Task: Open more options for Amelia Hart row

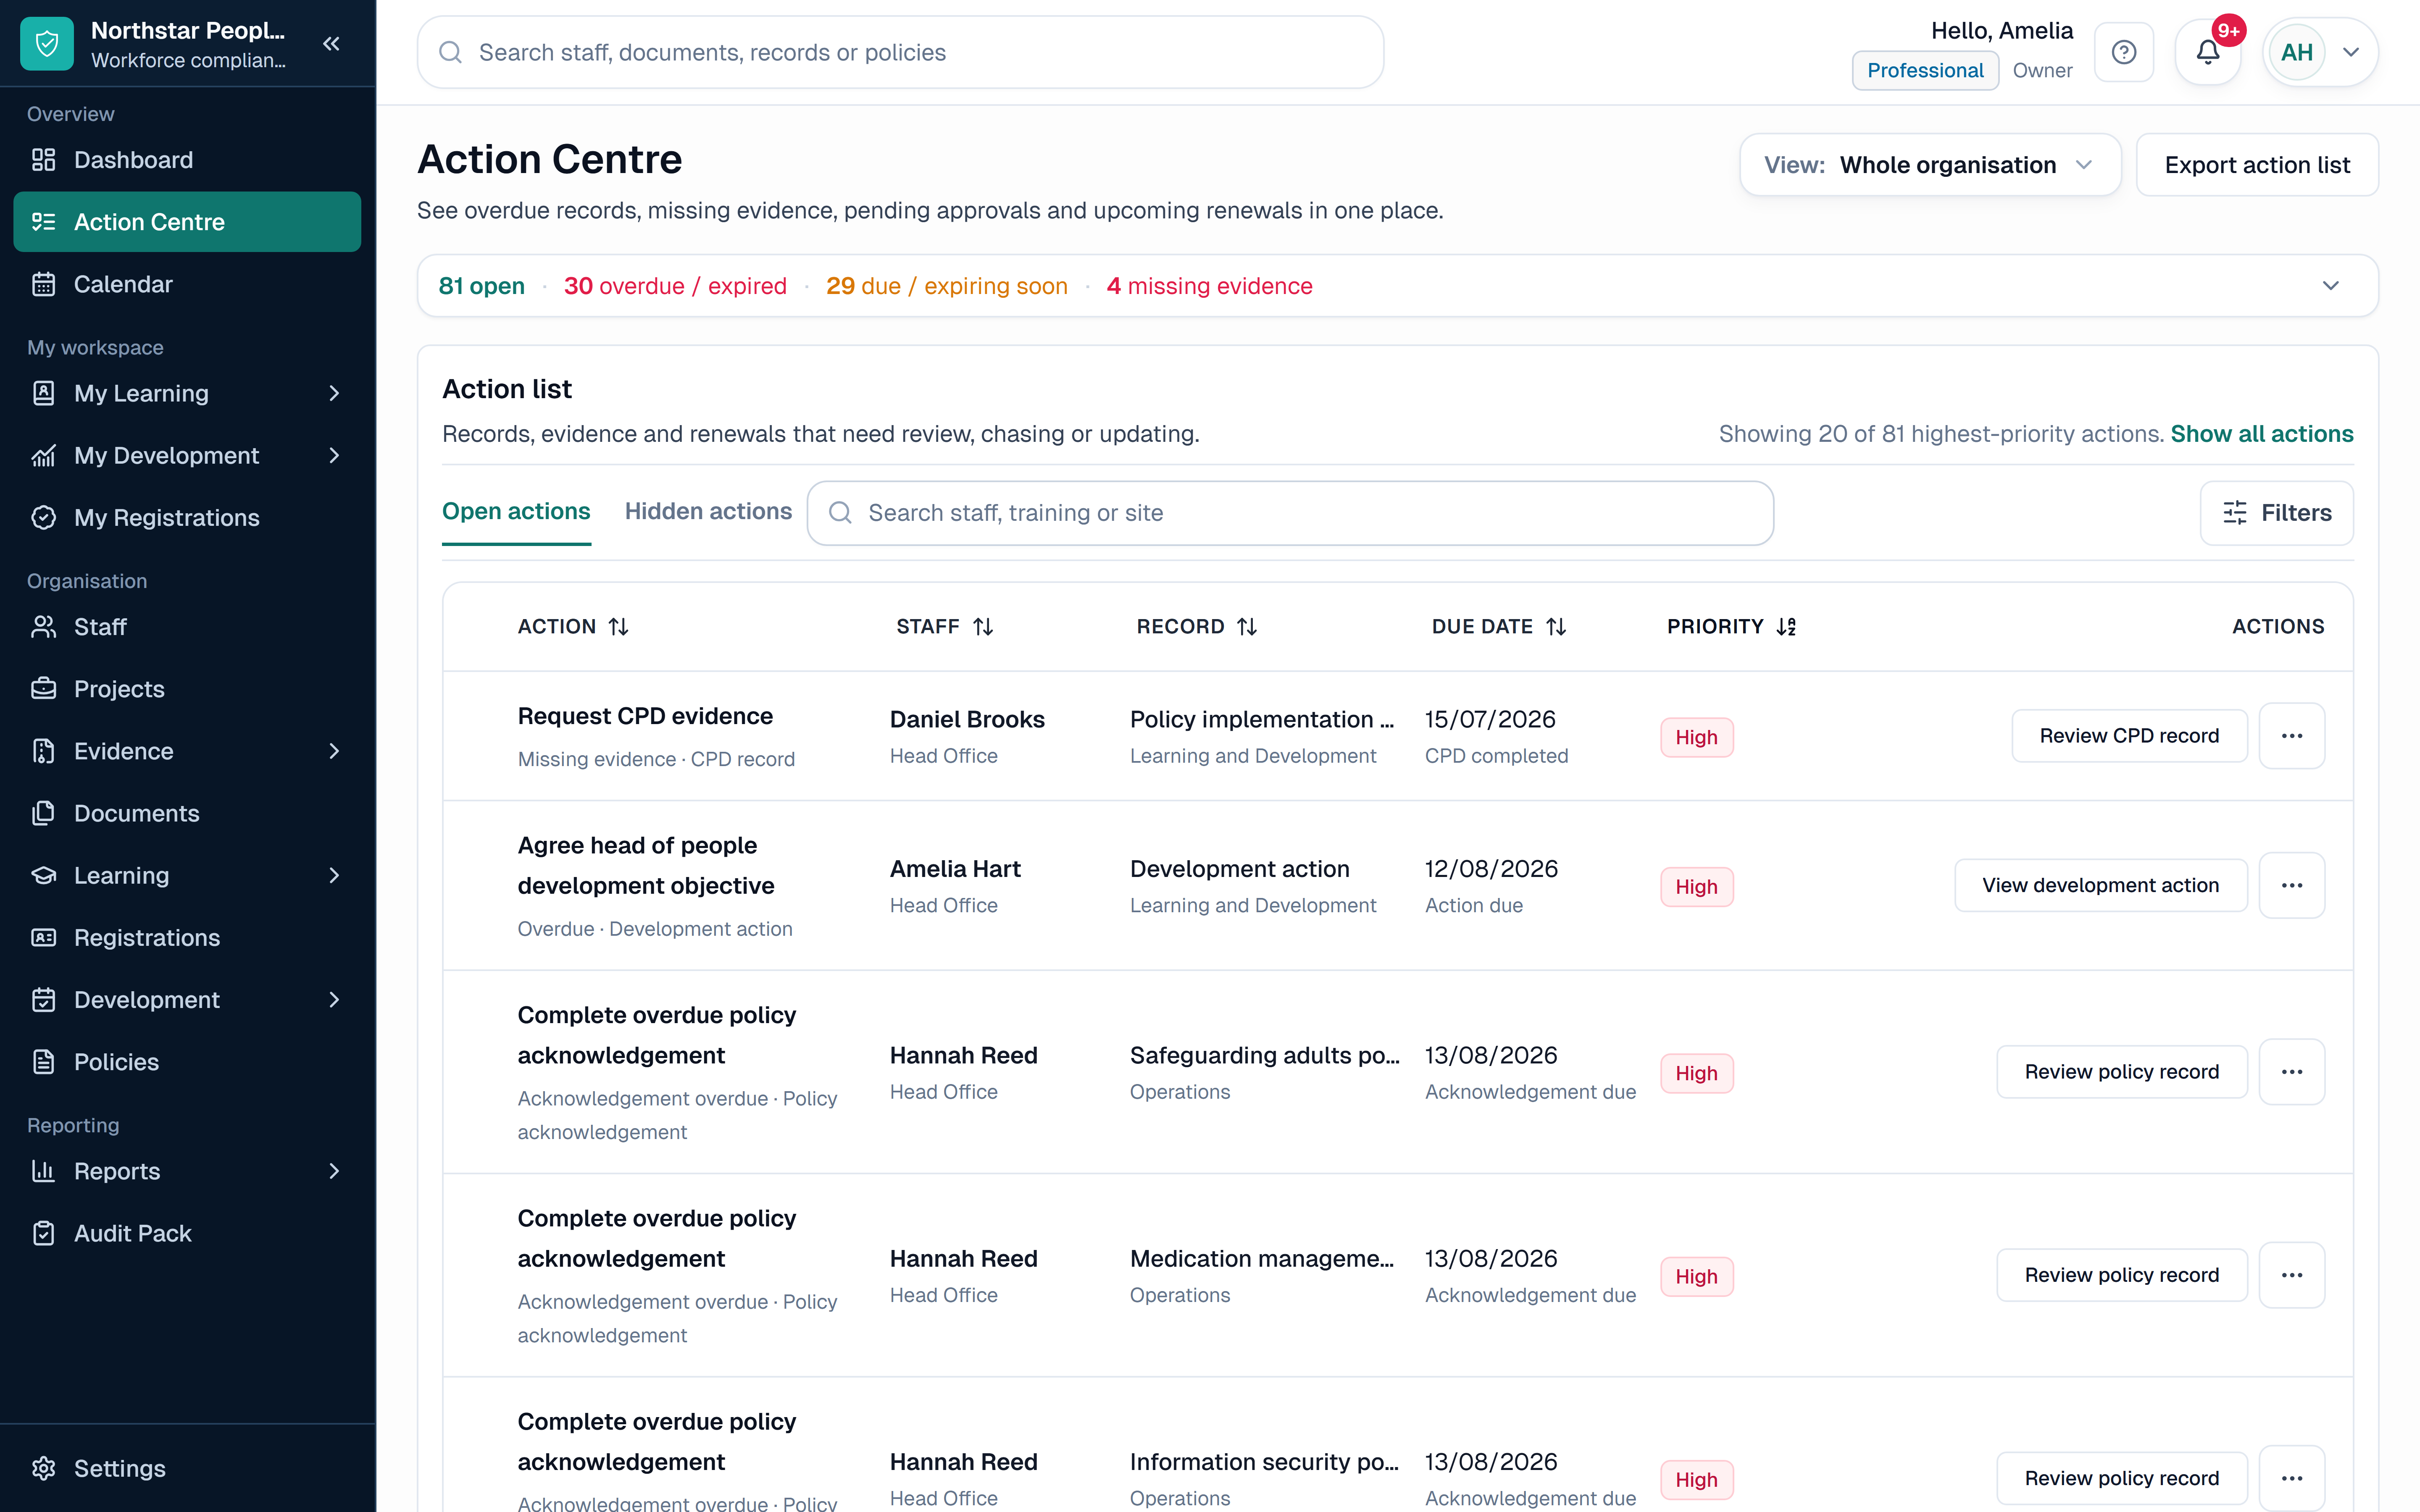Action: pyautogui.click(x=2292, y=885)
